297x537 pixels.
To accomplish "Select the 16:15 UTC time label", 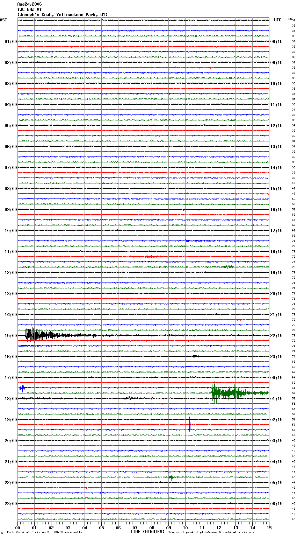I will [276, 210].
